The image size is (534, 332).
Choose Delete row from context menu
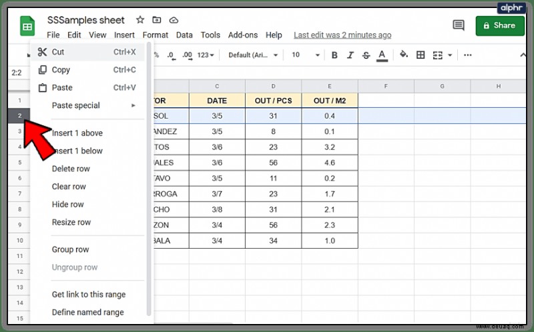tap(71, 169)
